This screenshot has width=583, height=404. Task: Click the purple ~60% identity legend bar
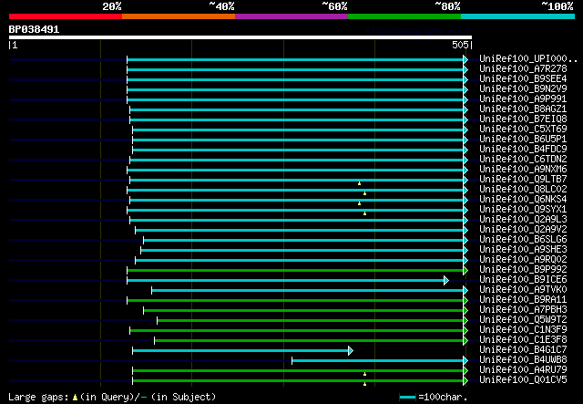click(291, 16)
